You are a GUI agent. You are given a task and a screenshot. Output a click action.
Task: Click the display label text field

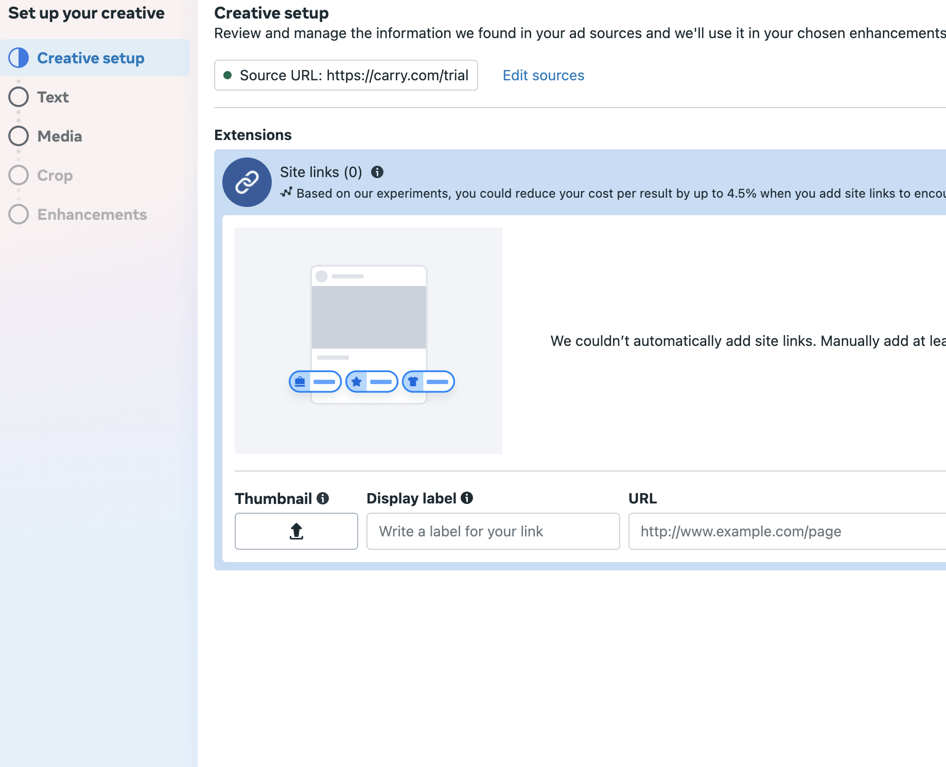pos(493,531)
